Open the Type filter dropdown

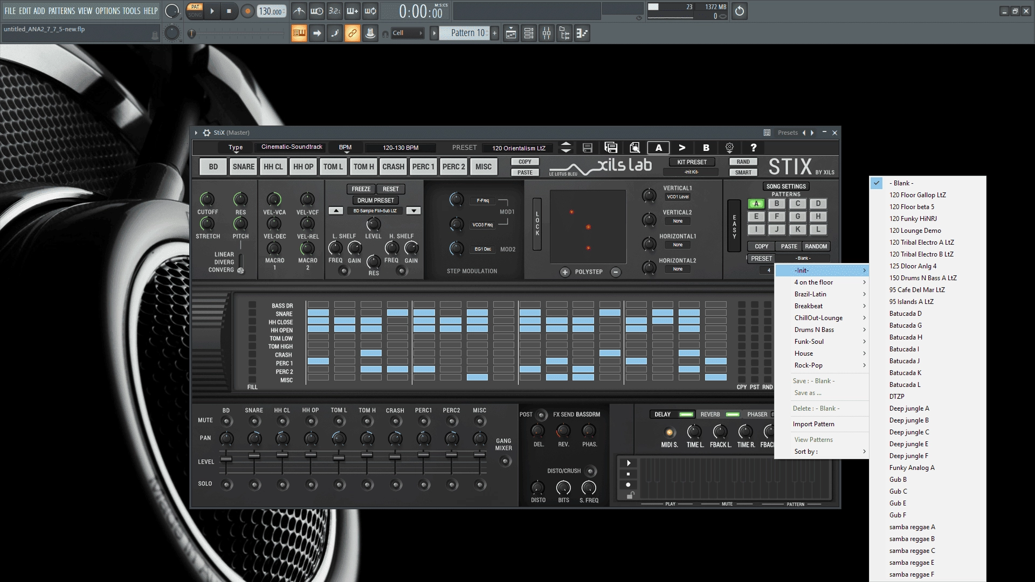click(x=236, y=148)
